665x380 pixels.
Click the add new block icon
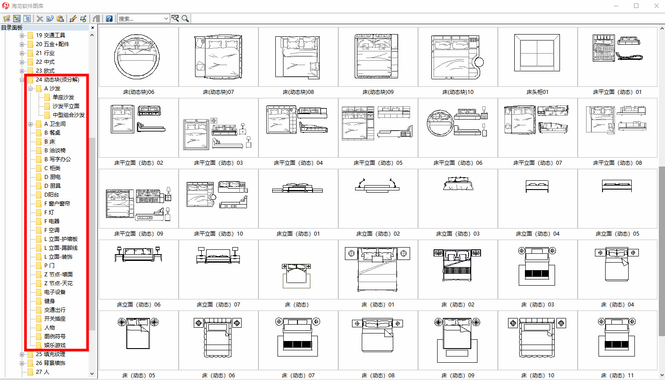coord(83,19)
